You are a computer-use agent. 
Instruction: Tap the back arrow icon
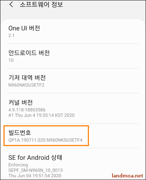click(x=11, y=4)
